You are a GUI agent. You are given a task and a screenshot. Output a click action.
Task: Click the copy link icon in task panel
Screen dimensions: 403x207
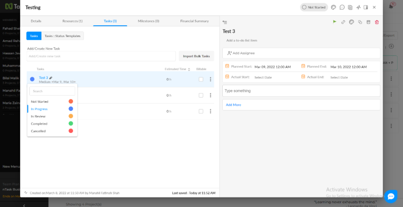pos(343,22)
